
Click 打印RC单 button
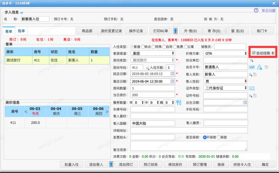tap(161, 31)
